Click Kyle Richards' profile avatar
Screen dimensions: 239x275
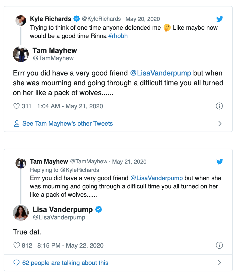tap(20, 20)
